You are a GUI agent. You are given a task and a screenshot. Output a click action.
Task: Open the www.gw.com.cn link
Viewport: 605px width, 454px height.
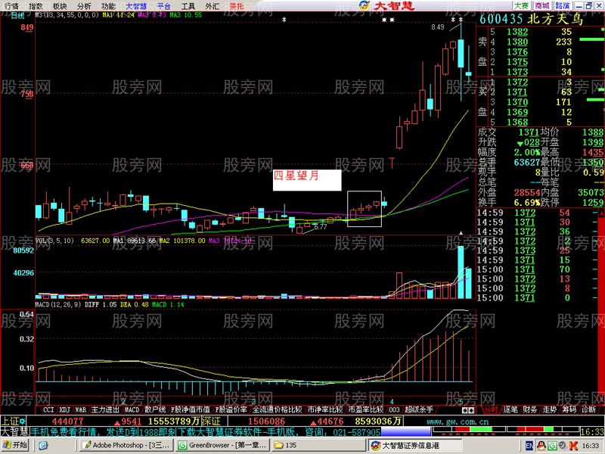tap(458, 421)
